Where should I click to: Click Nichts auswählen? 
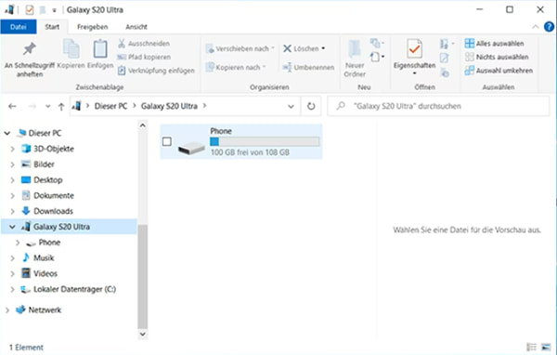click(x=497, y=57)
